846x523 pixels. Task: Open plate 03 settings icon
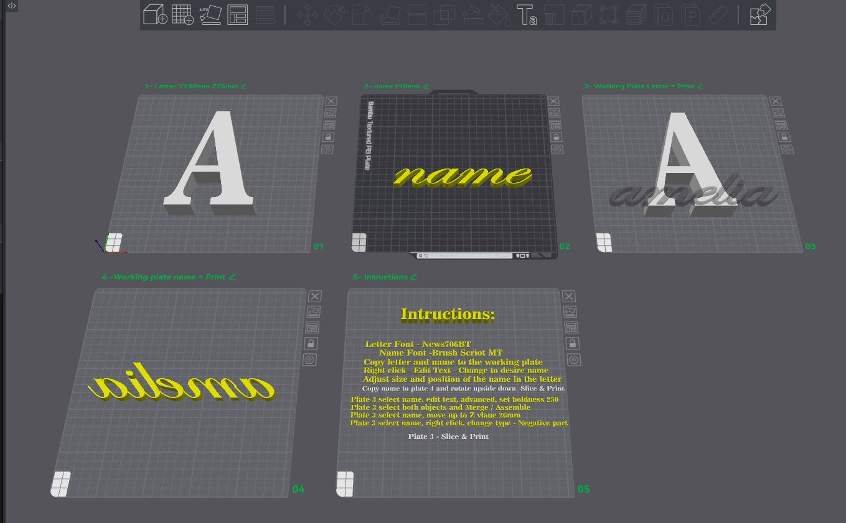(787, 149)
